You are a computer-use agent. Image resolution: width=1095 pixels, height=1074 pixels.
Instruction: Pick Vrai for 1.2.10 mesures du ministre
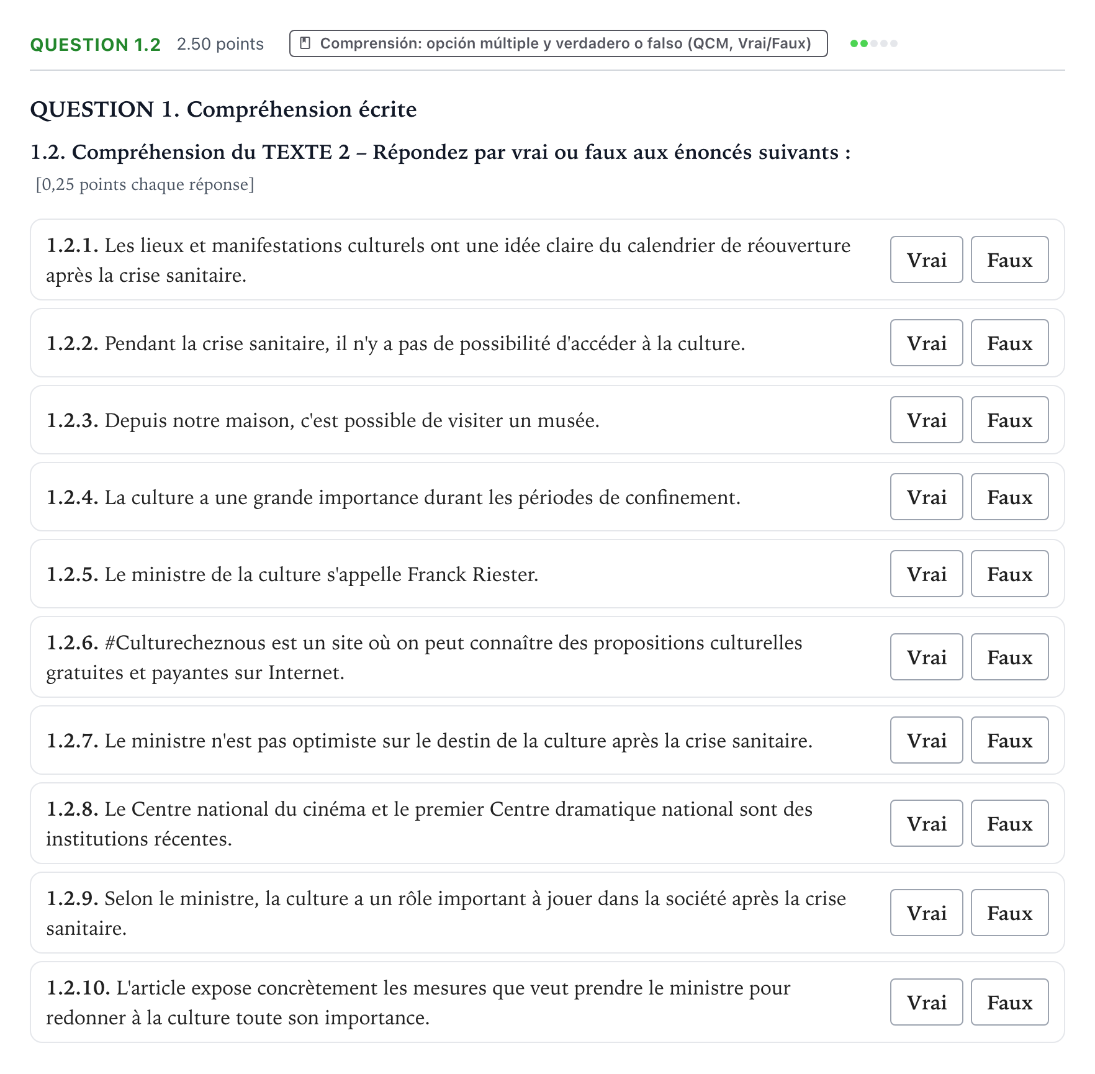click(926, 1002)
